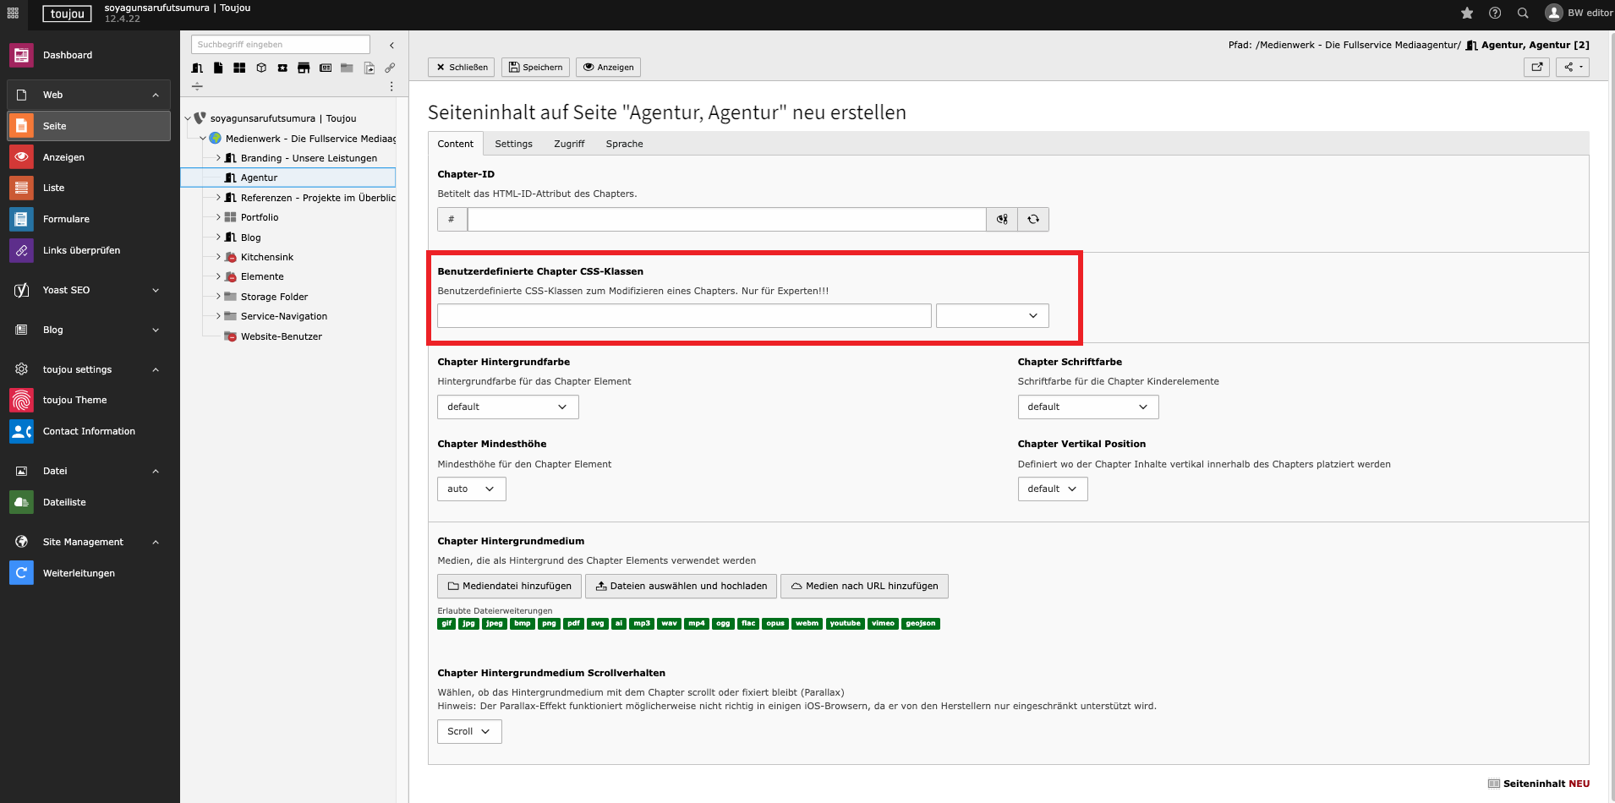The height and width of the screenshot is (803, 1615).
Task: Open bookmarks via star icon in top bar
Action: (1467, 13)
